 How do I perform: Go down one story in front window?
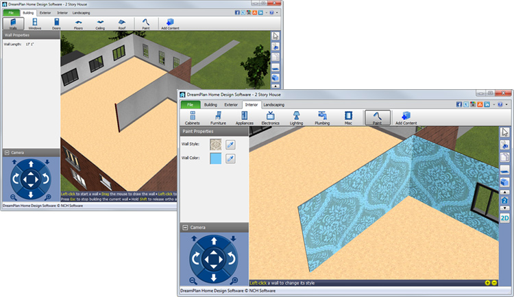click(x=505, y=208)
